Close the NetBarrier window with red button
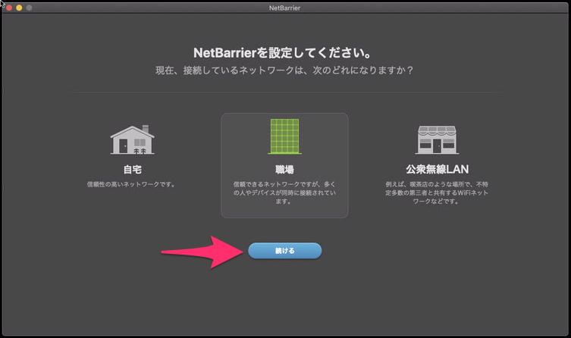 (x=9, y=8)
